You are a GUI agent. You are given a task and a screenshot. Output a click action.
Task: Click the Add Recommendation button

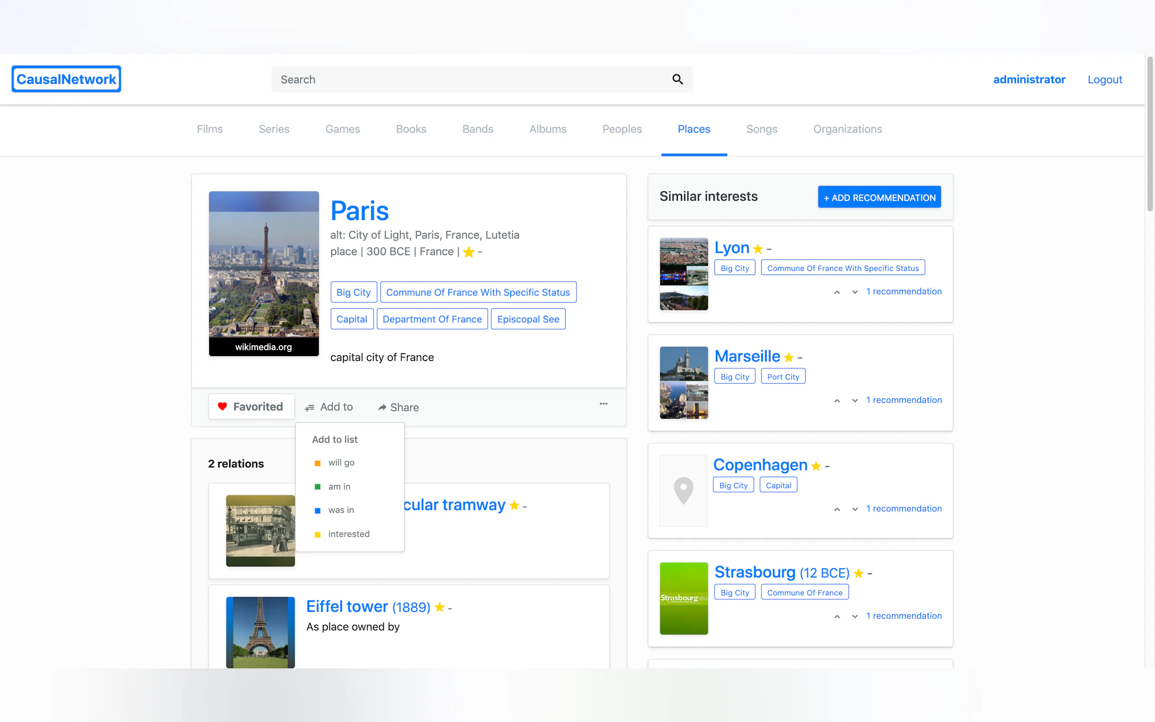coord(879,197)
